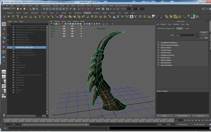Expand EPRPTRI0103_NM_CM node in Outliner

pyautogui.click(x=8, y=40)
